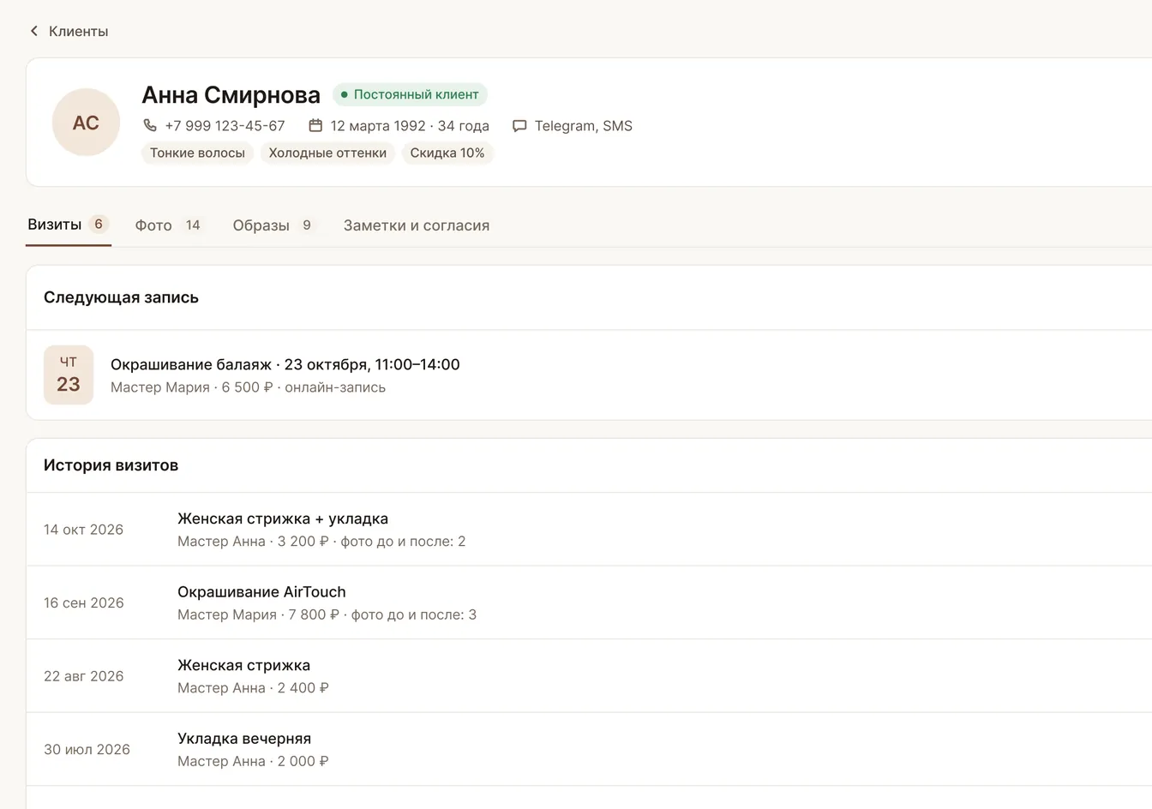Click the 30 июл 2026 date
The height and width of the screenshot is (809, 1152).
pos(87,749)
